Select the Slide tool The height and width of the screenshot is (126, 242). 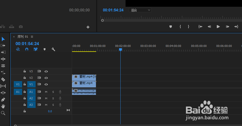pos(3,93)
